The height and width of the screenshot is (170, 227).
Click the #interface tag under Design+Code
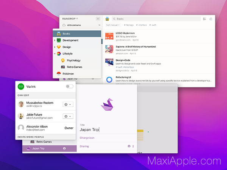tap(129, 67)
